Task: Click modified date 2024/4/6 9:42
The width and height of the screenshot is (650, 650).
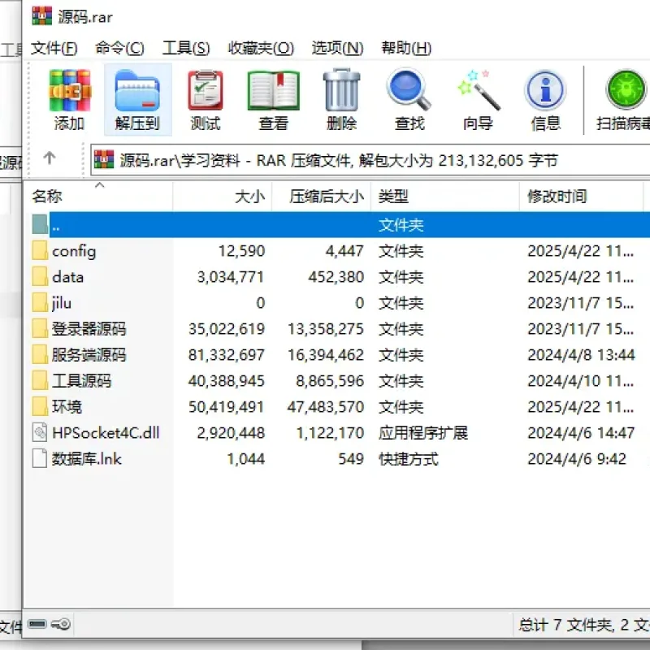Action: 577,459
